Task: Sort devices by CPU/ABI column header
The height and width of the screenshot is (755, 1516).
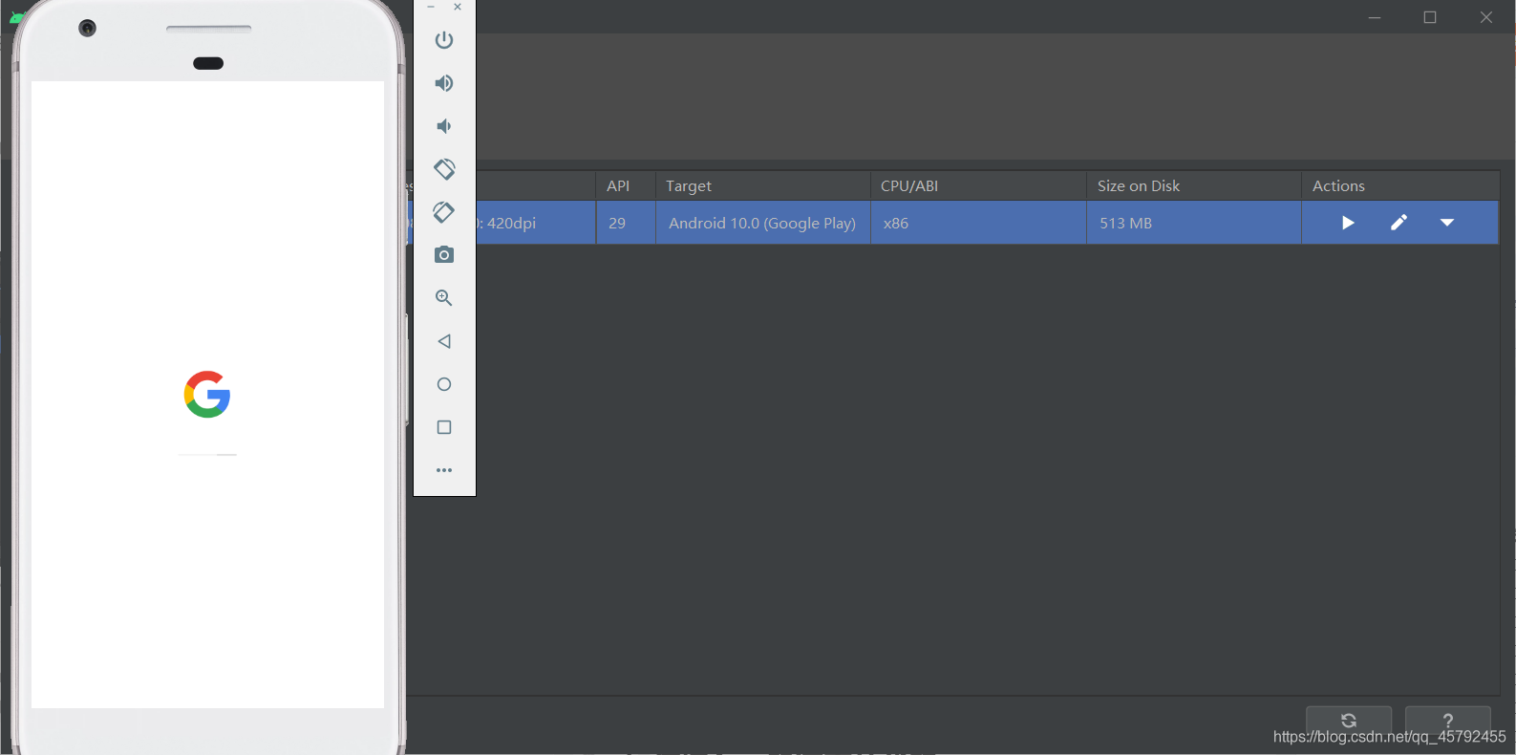Action: pyautogui.click(x=978, y=186)
